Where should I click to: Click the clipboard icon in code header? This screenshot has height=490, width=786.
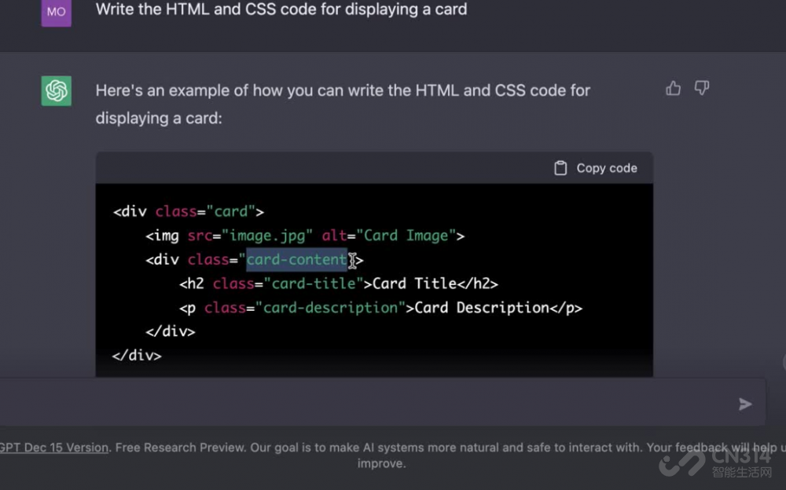(x=560, y=168)
